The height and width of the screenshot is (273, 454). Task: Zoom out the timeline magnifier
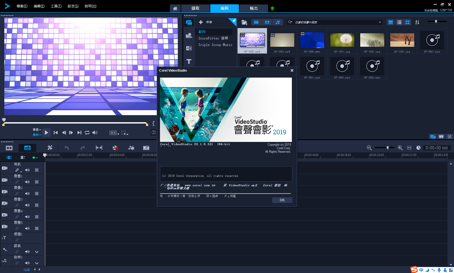click(369, 148)
